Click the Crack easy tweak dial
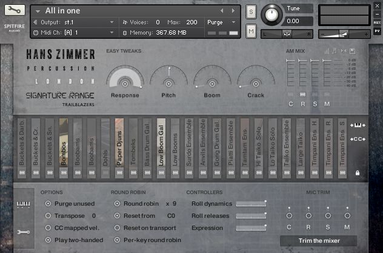Viewport: 383px width, 253px height. click(x=256, y=78)
